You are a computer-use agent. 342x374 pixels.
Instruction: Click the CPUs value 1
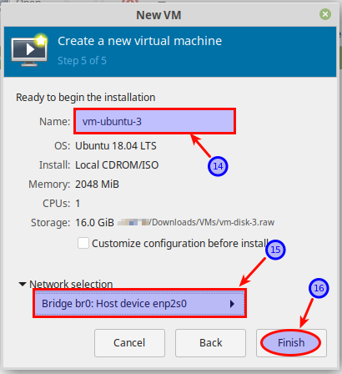[78, 204]
